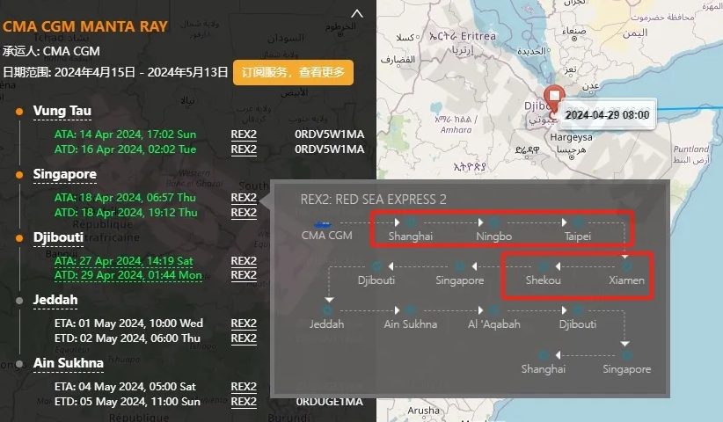Viewport: 723px width, 422px height.
Task: Click the date range text below carrier name
Action: (x=115, y=72)
